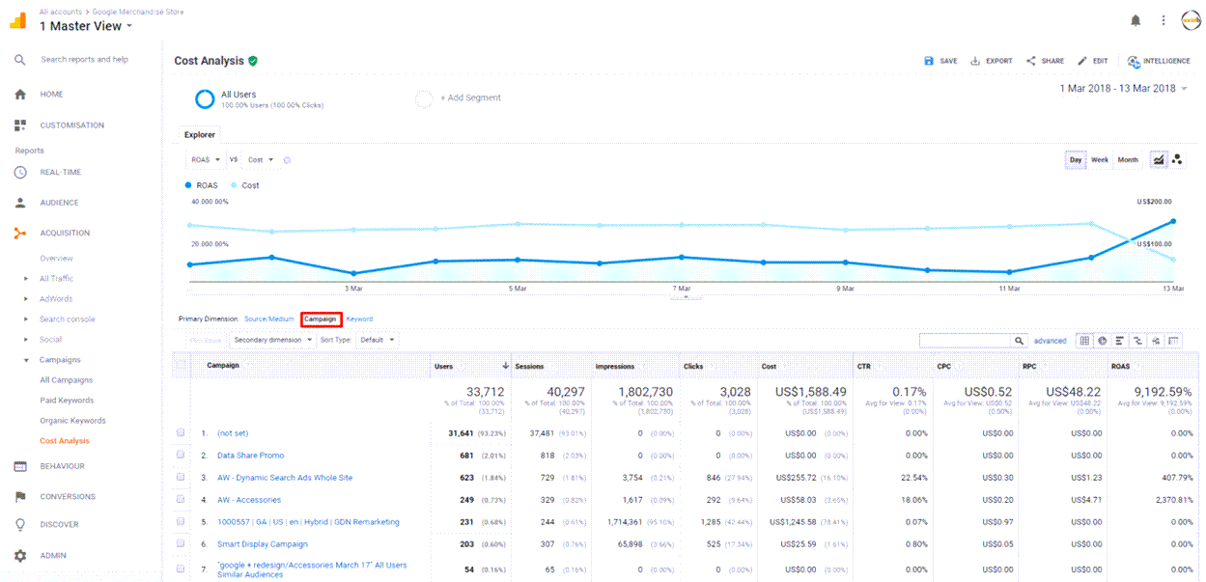Open the Admin gear in sidebar
Viewport: 1206px width, 582px height.
[20, 556]
